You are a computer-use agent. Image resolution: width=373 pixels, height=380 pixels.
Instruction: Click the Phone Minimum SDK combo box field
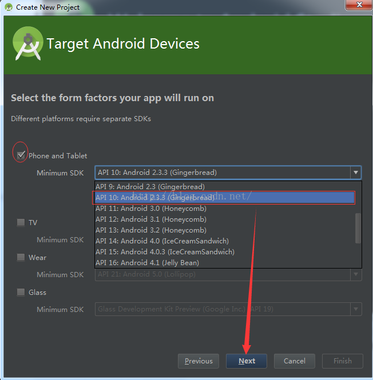click(228, 173)
